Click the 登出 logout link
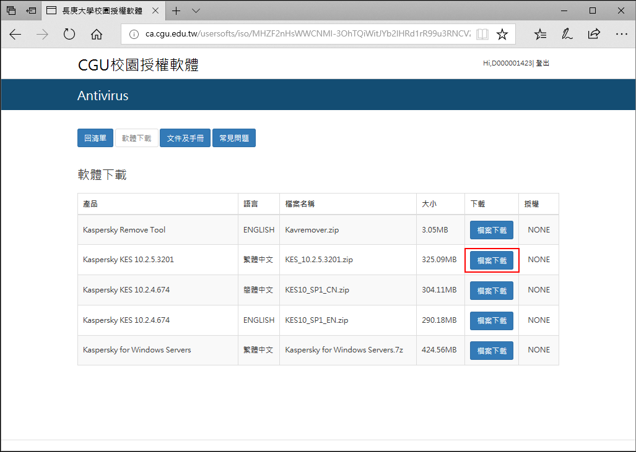The width and height of the screenshot is (636, 452). tap(542, 63)
